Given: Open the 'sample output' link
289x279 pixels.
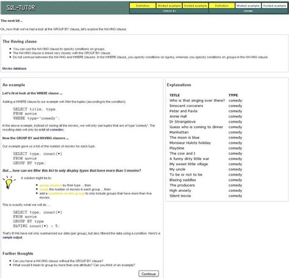Looking at the screenshot, I should coord(12,238).
